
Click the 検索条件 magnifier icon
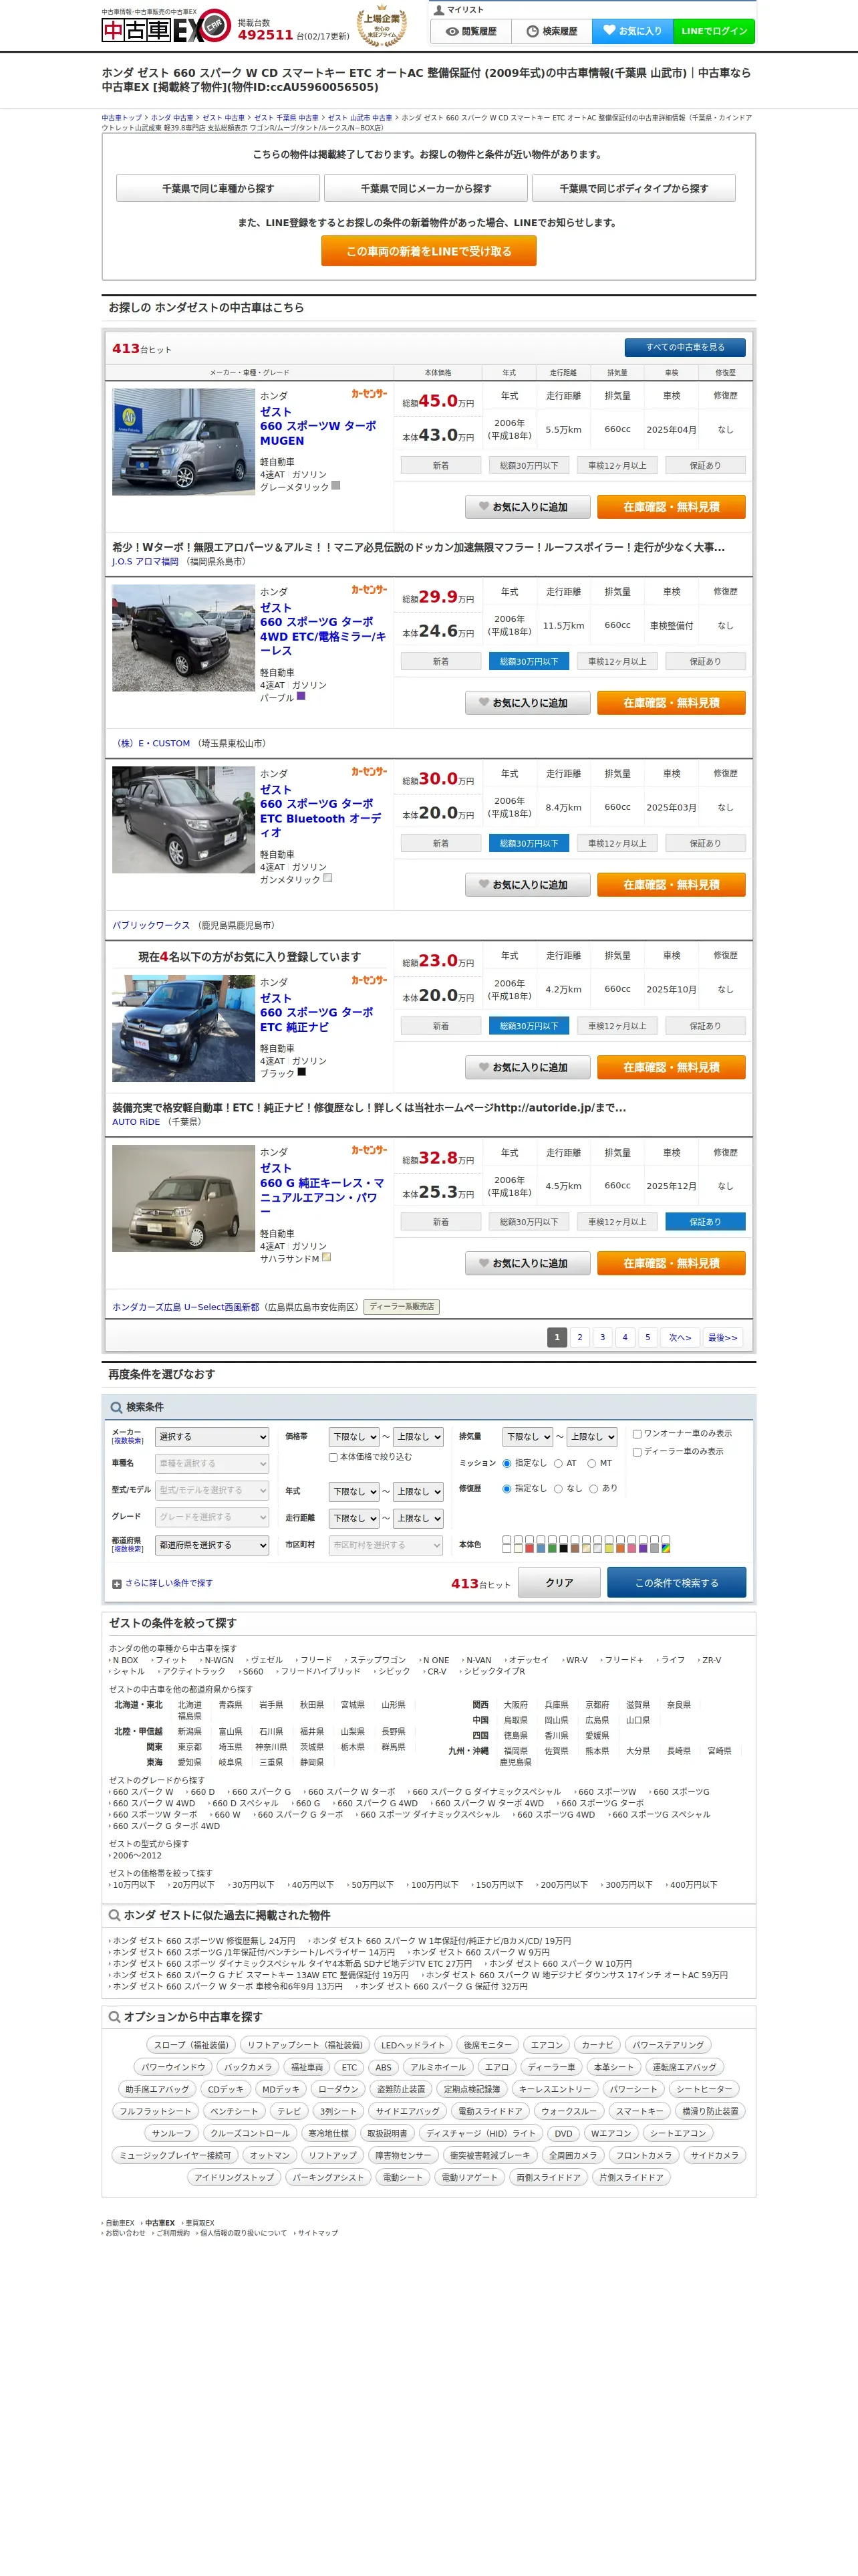(116, 1407)
